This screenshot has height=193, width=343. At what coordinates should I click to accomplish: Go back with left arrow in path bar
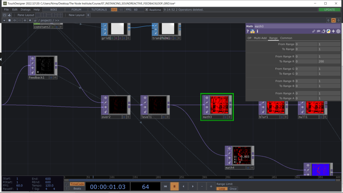click(15, 20)
